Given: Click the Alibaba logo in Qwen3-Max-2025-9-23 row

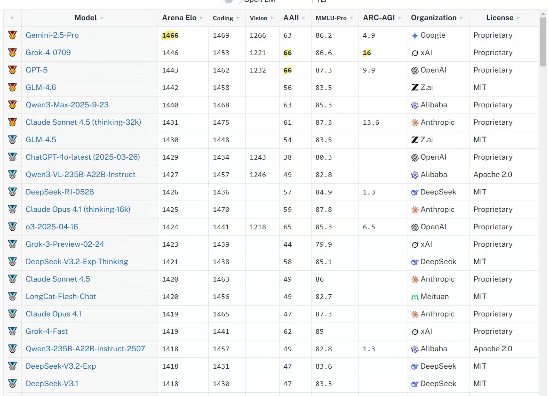Looking at the screenshot, I should pos(415,105).
